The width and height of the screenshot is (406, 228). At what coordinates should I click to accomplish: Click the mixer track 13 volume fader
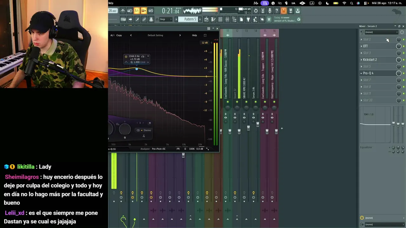(248, 128)
